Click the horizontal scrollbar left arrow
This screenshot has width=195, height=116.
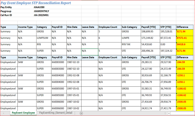click(x=169, y=113)
